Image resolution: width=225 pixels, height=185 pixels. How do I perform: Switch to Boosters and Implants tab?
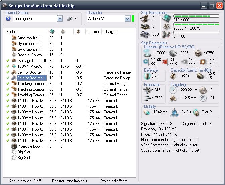tap(69, 181)
